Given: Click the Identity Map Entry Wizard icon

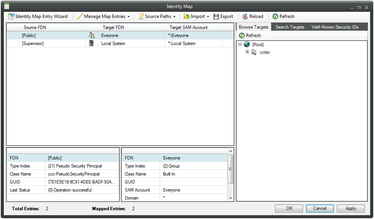Looking at the screenshot, I should tap(11, 16).
